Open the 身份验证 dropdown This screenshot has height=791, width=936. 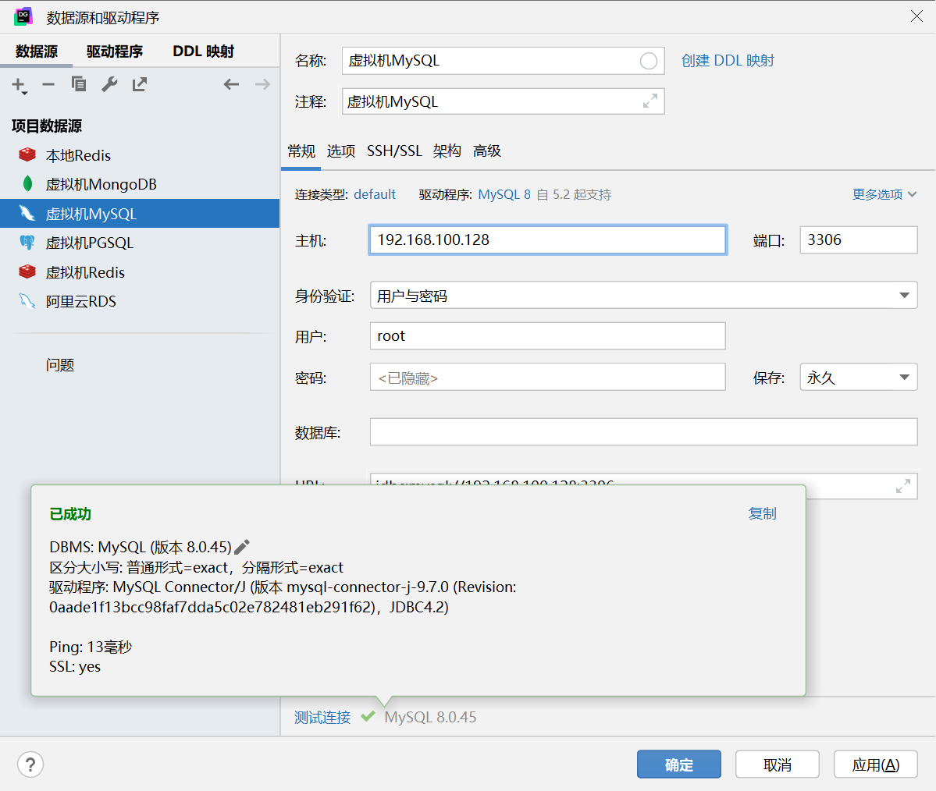pos(643,296)
